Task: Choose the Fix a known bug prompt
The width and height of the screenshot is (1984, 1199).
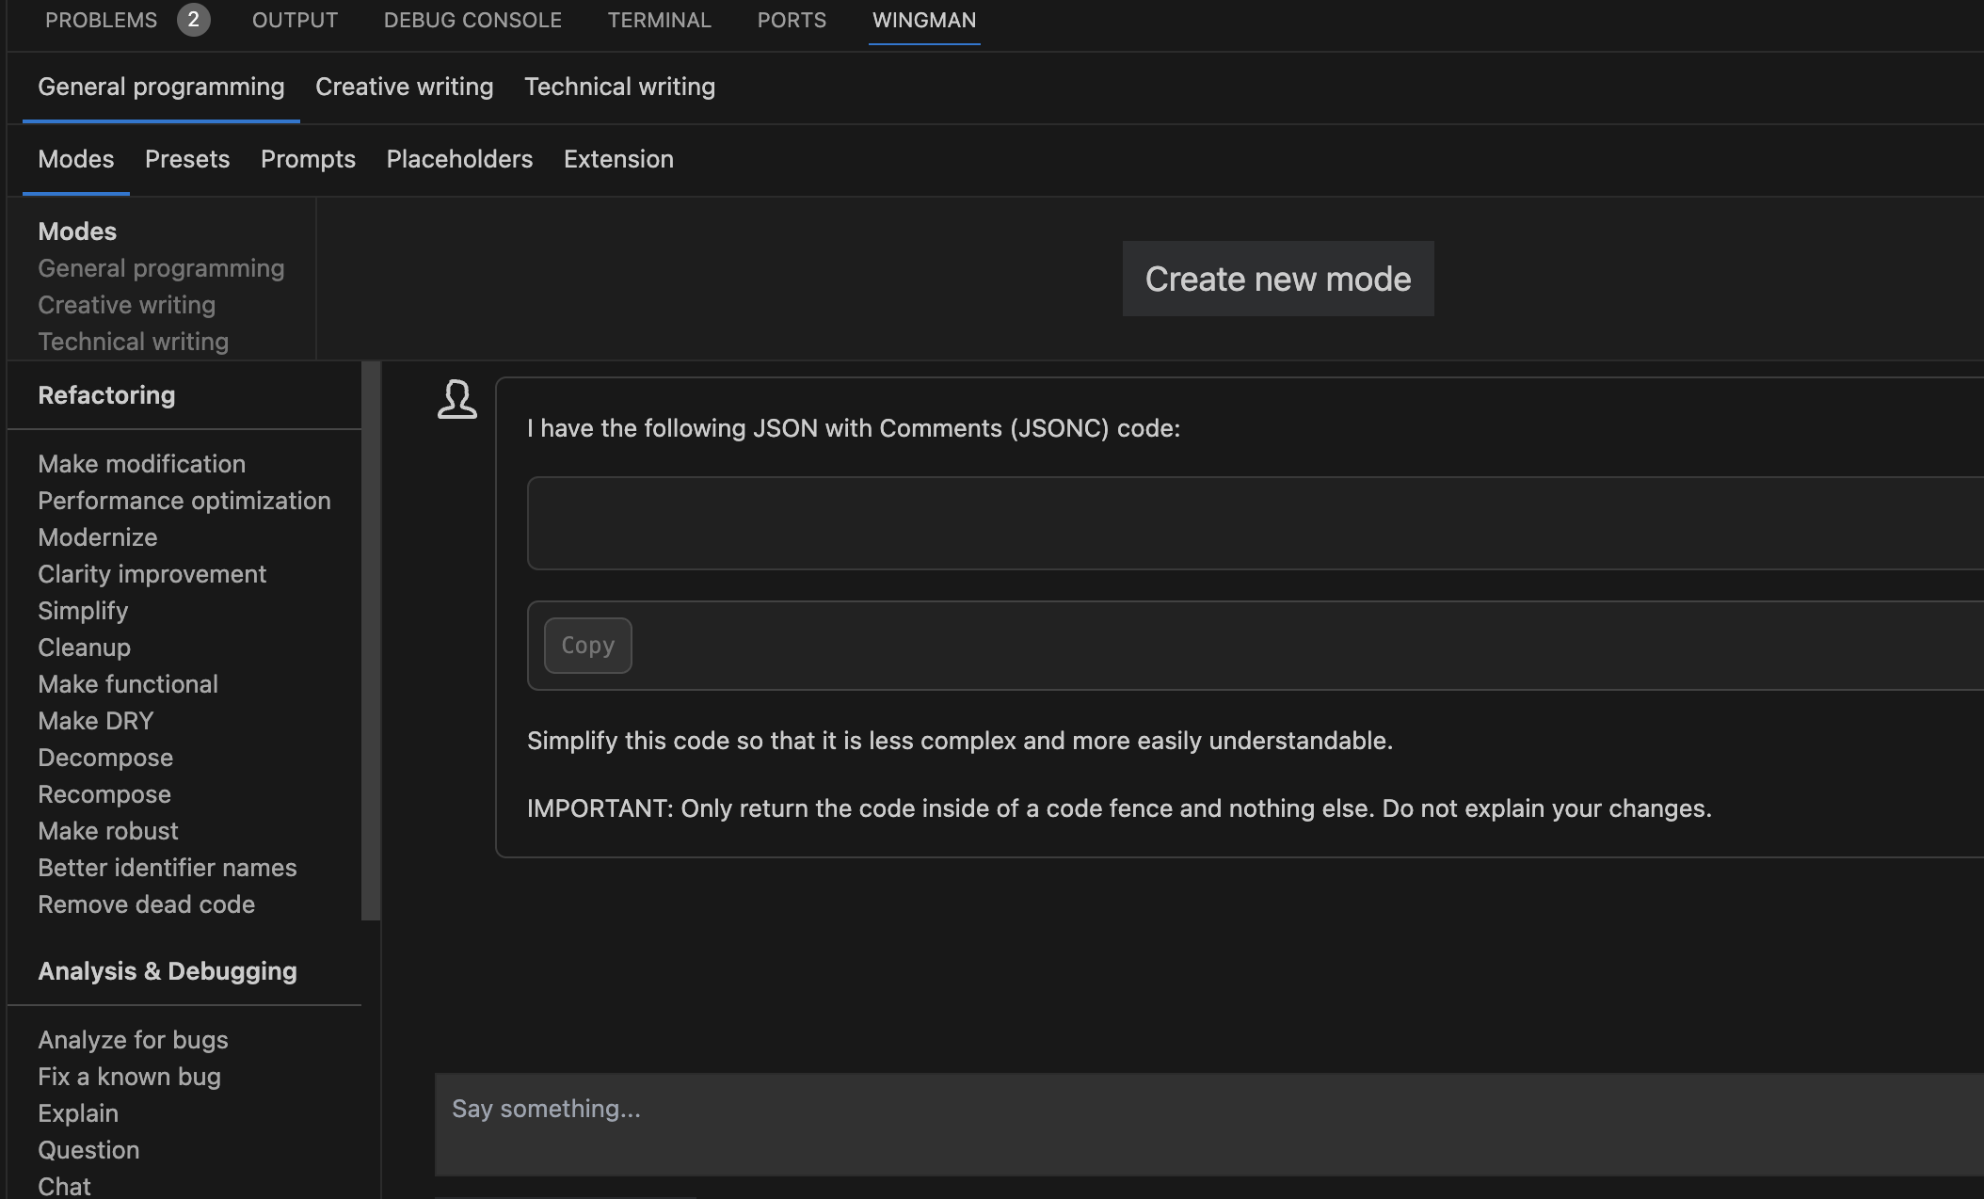Action: [129, 1077]
